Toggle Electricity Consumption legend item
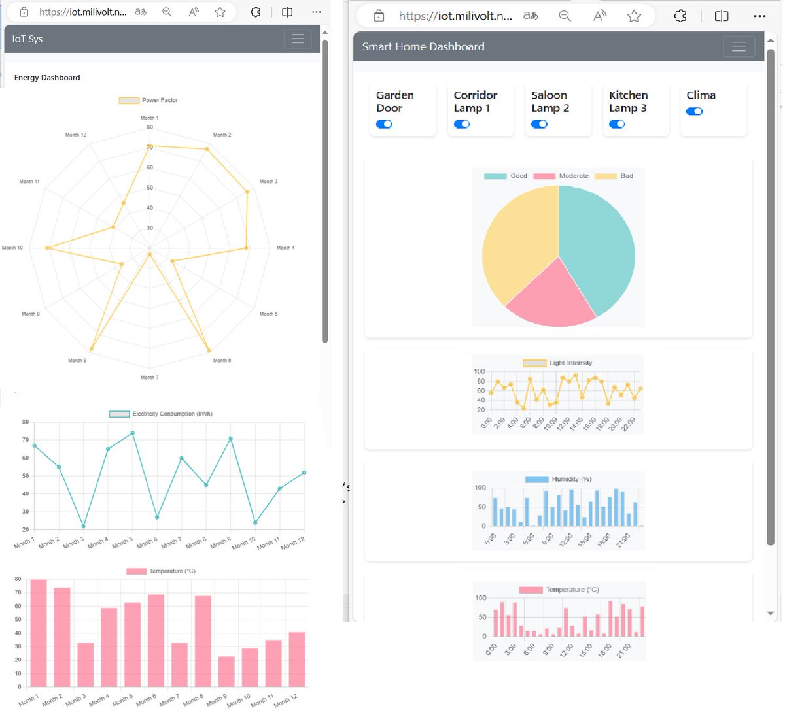The image size is (785, 719). [x=161, y=414]
